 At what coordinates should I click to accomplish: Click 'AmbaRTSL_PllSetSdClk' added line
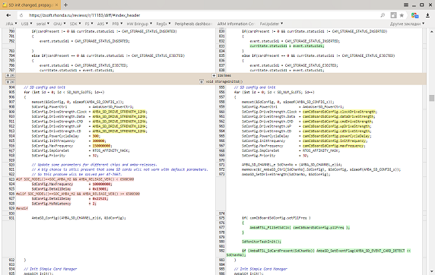point(300,228)
